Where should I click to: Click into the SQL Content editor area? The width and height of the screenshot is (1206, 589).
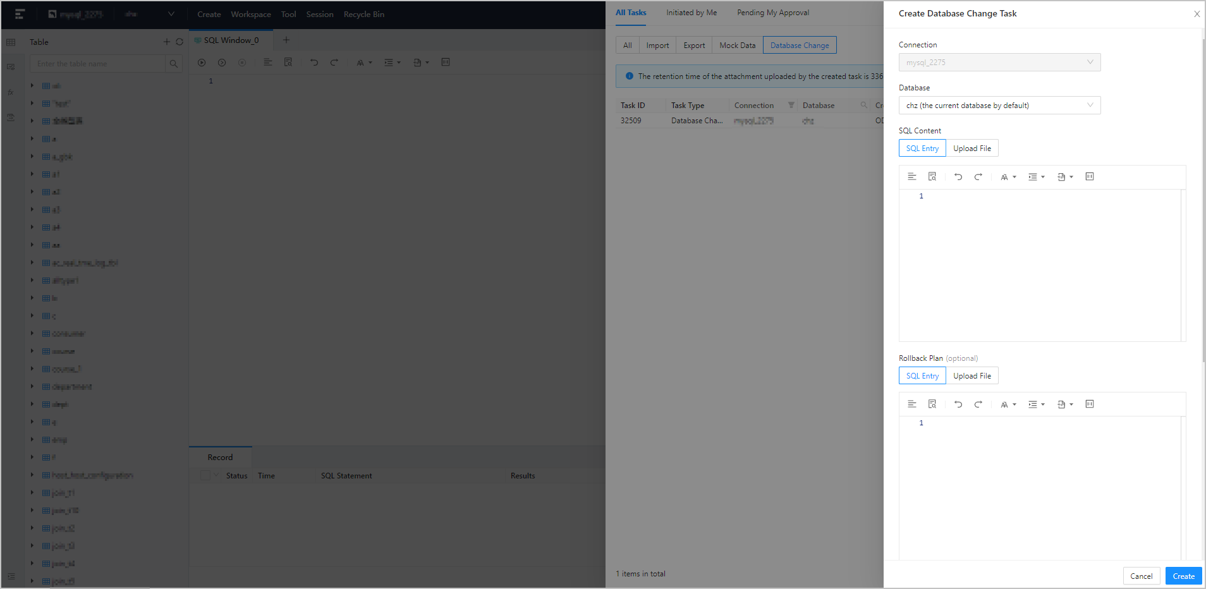pos(1042,265)
